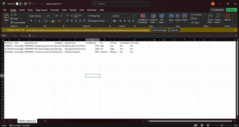Switch to the Data tab
239x127 pixels.
point(64,10)
